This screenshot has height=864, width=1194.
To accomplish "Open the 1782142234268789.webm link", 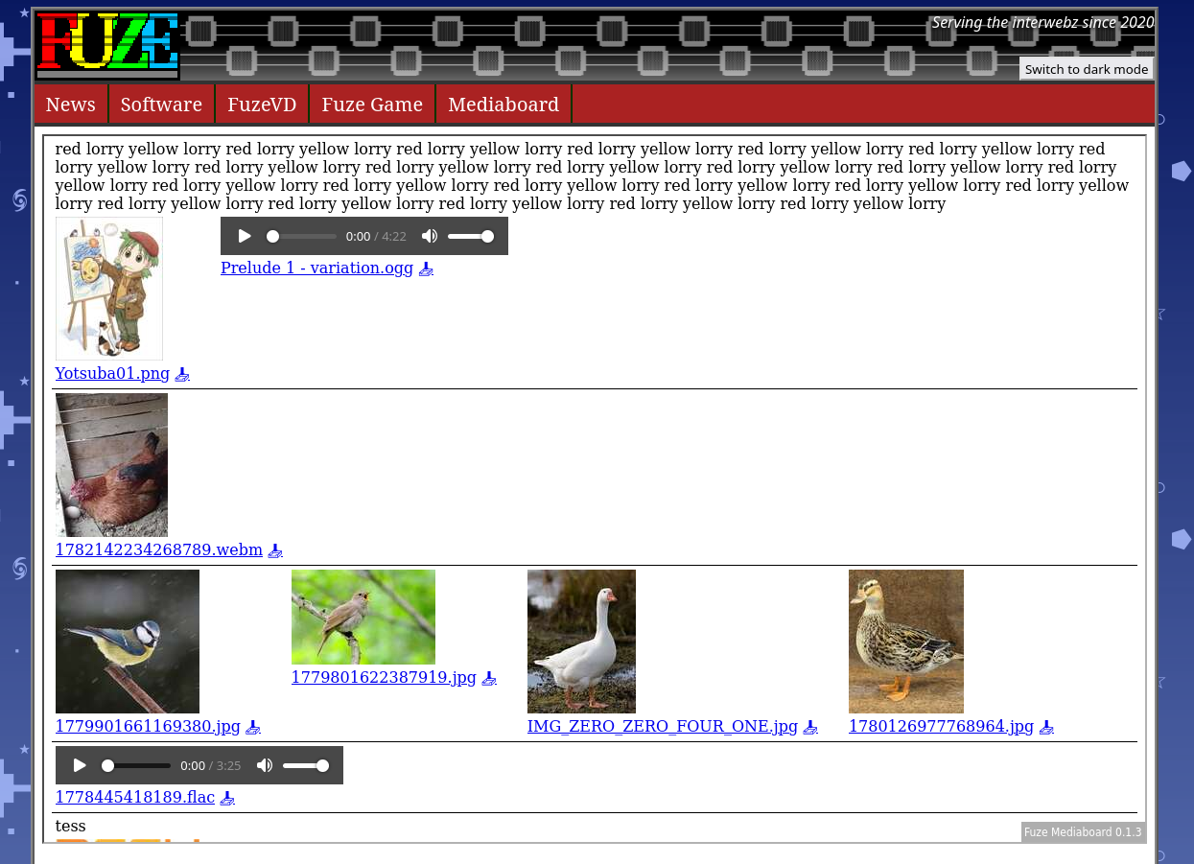I will pos(159,550).
